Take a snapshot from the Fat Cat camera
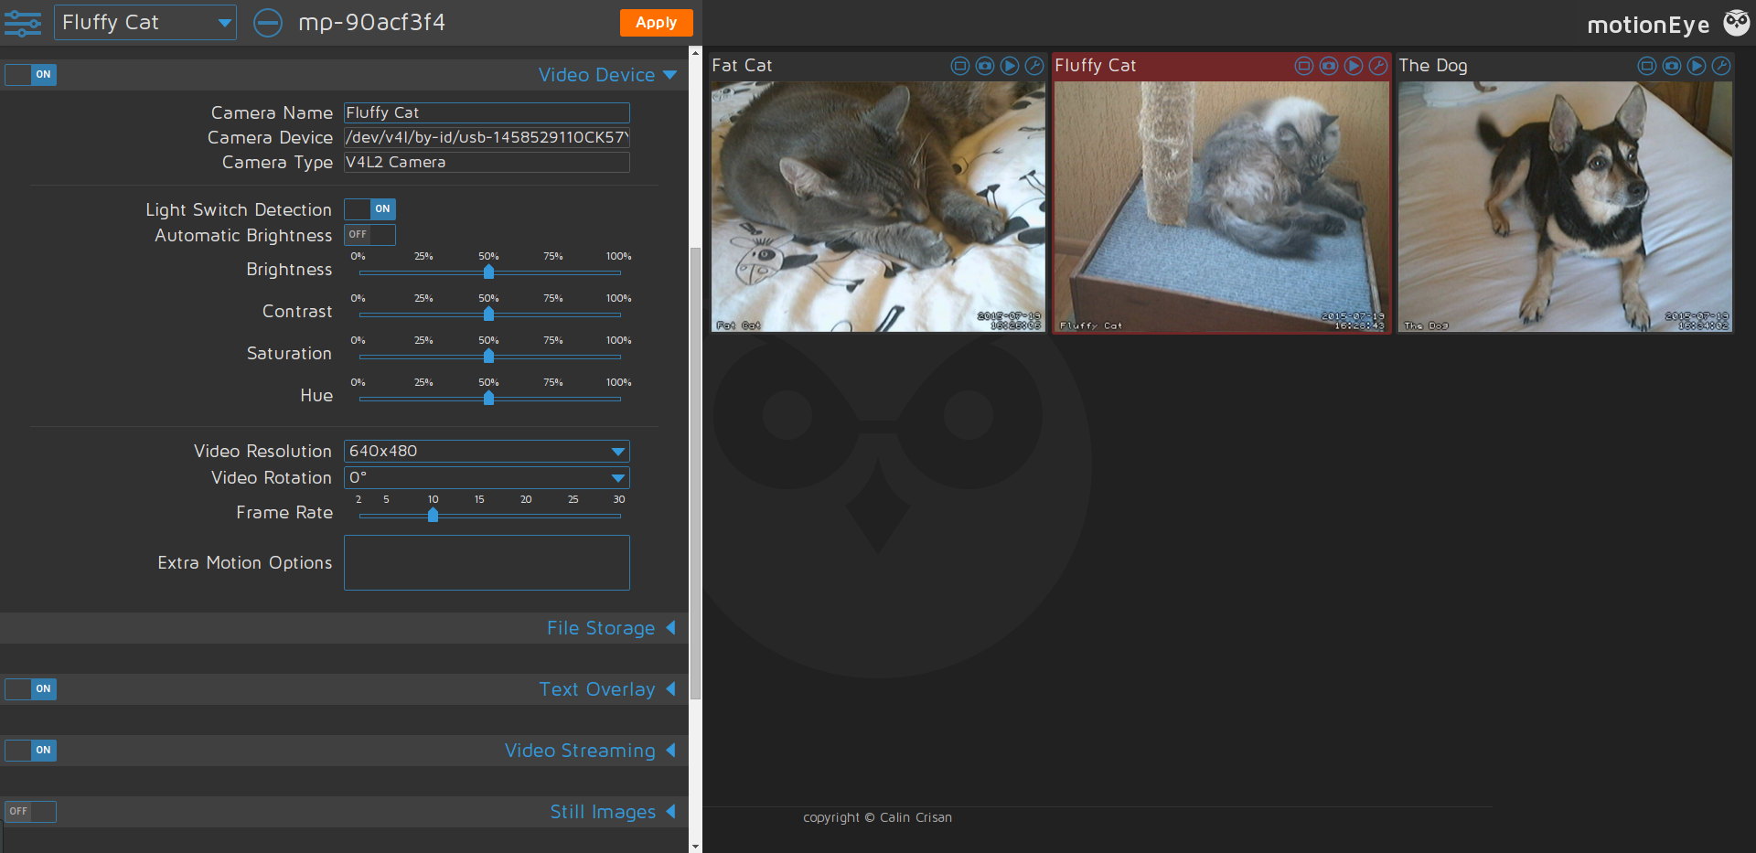Screen dimensions: 1756x853 (985, 65)
